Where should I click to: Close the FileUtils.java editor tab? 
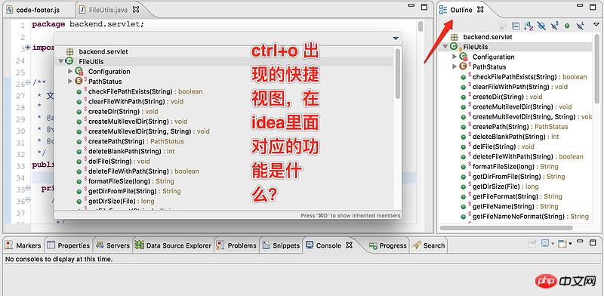(x=137, y=9)
